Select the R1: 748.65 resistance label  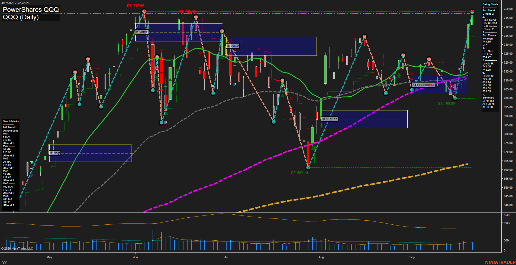(136, 6)
